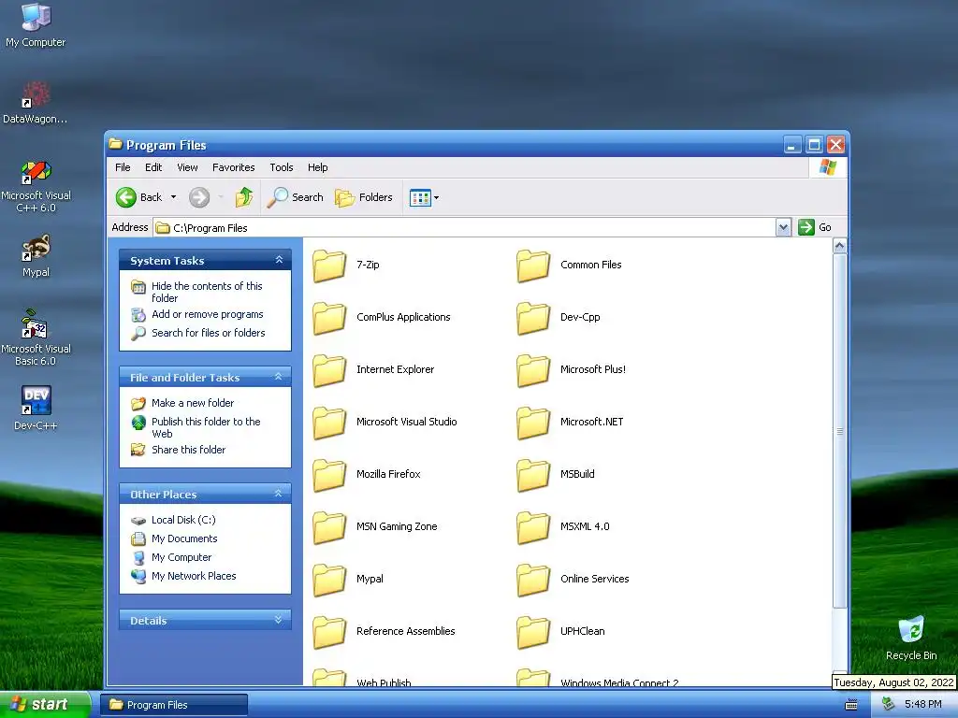Click Hide the contents of this folder
The width and height of the screenshot is (958, 718).
tap(207, 292)
